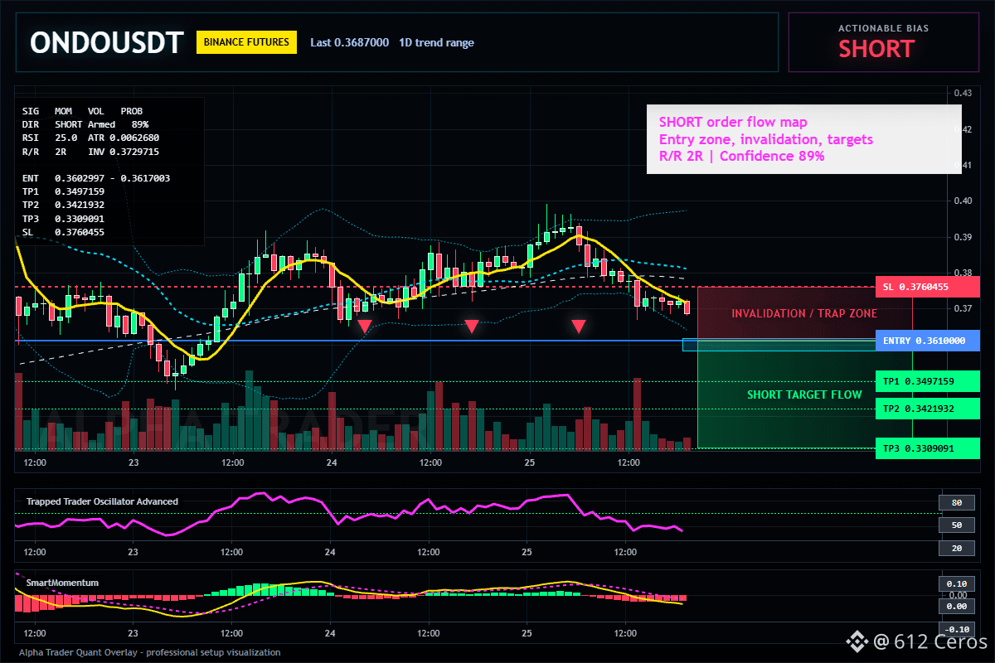The width and height of the screenshot is (995, 663).
Task: Click the Trapped Trader Oscillator Advanced title
Action: click(x=102, y=501)
